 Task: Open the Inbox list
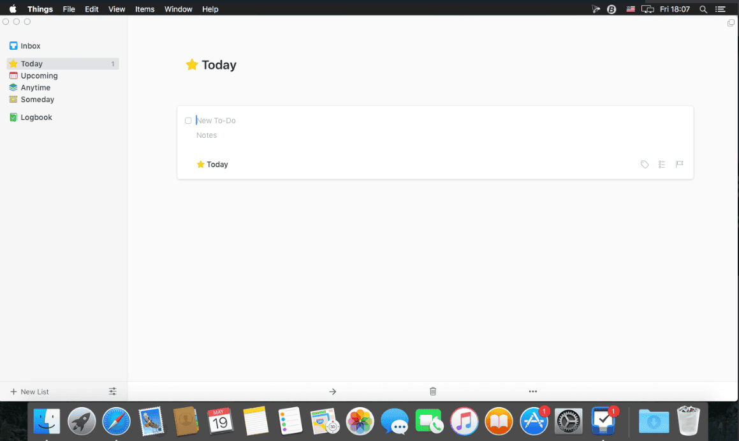(x=24, y=46)
